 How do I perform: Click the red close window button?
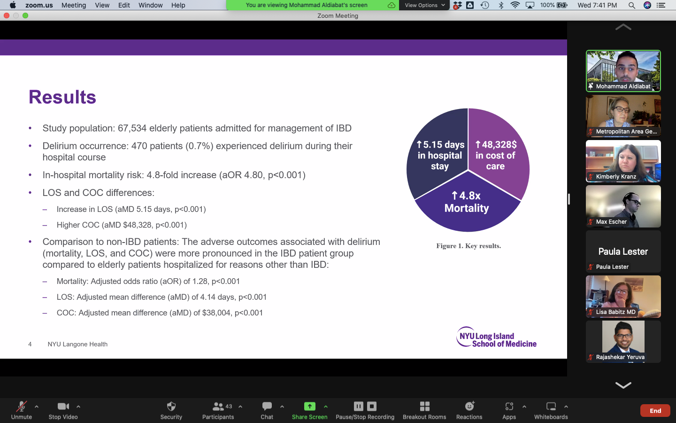(7, 16)
